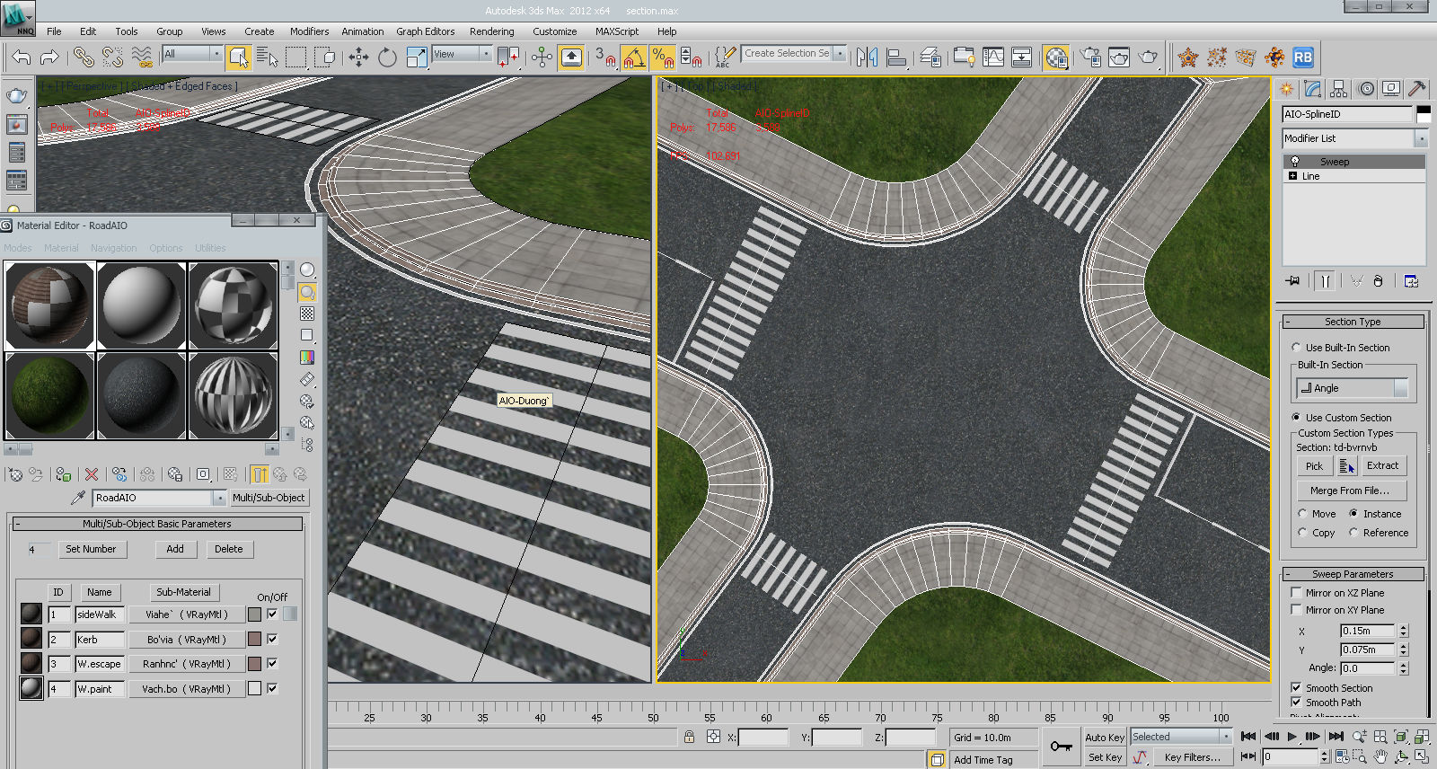Activate the Select and Rotate tool
The height and width of the screenshot is (769, 1437).
point(387,57)
